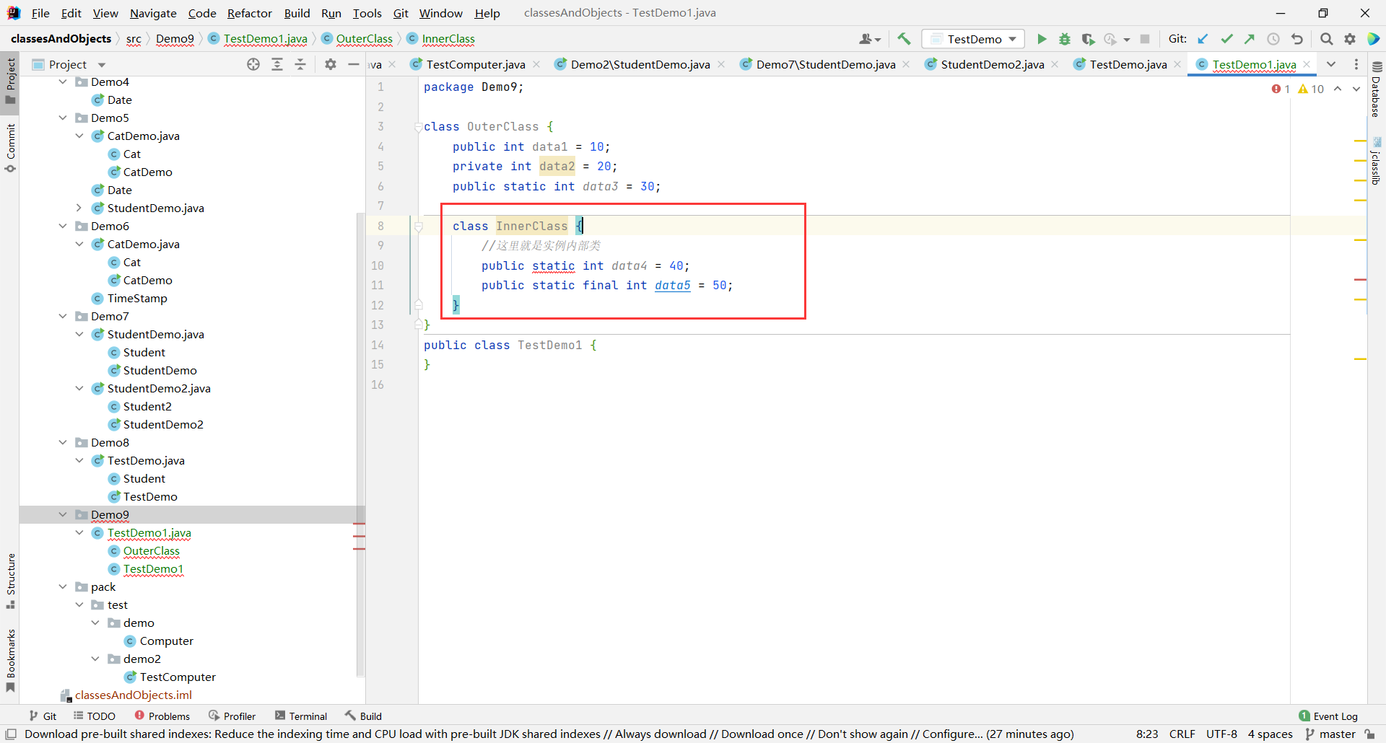Open the Refactor menu

[249, 13]
